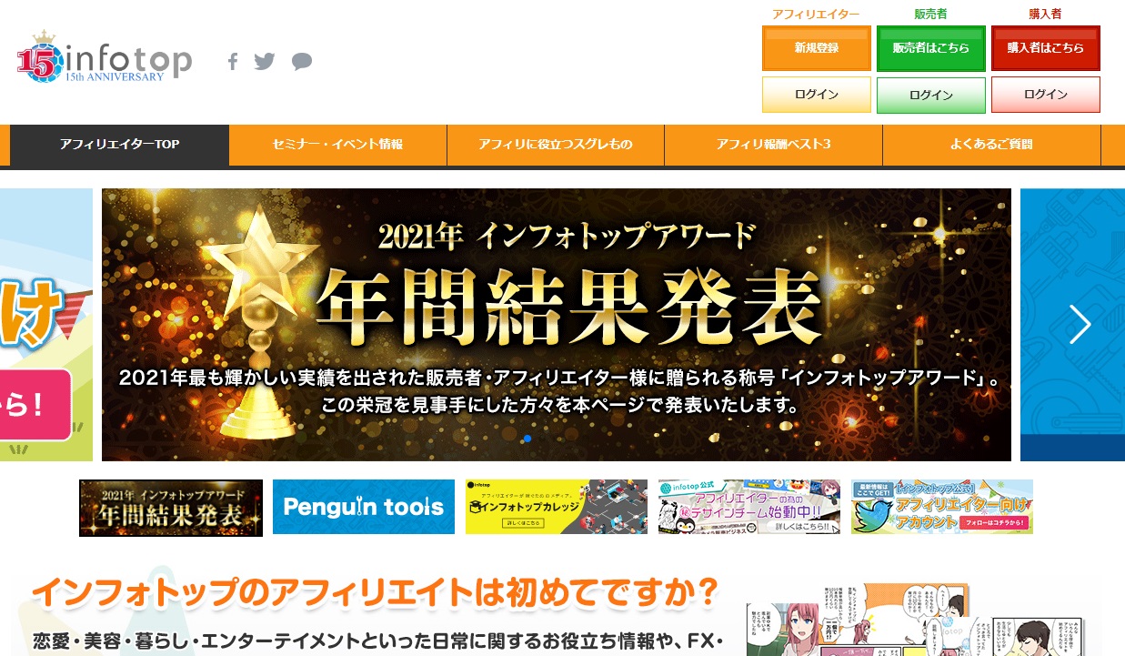Click red 購入者はこちら button
Screen dimensions: 1125x656
(1046, 48)
